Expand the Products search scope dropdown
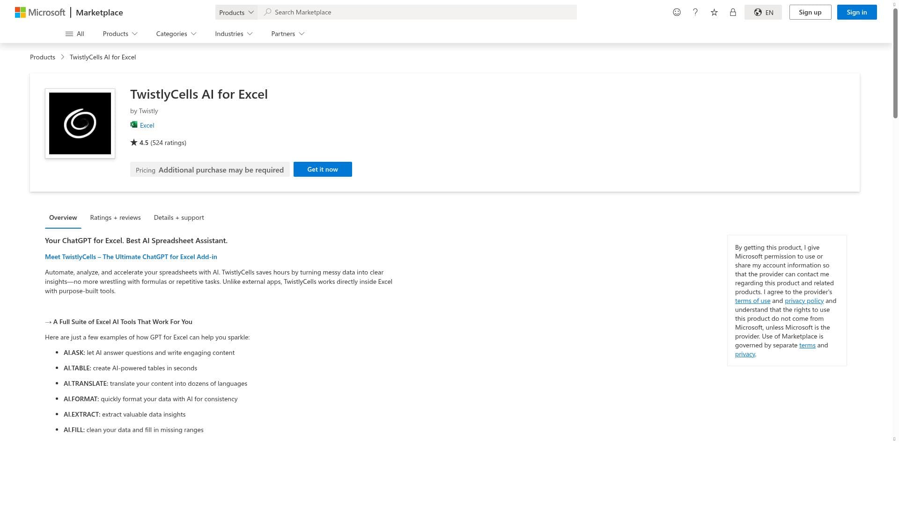899x505 pixels. point(236,12)
